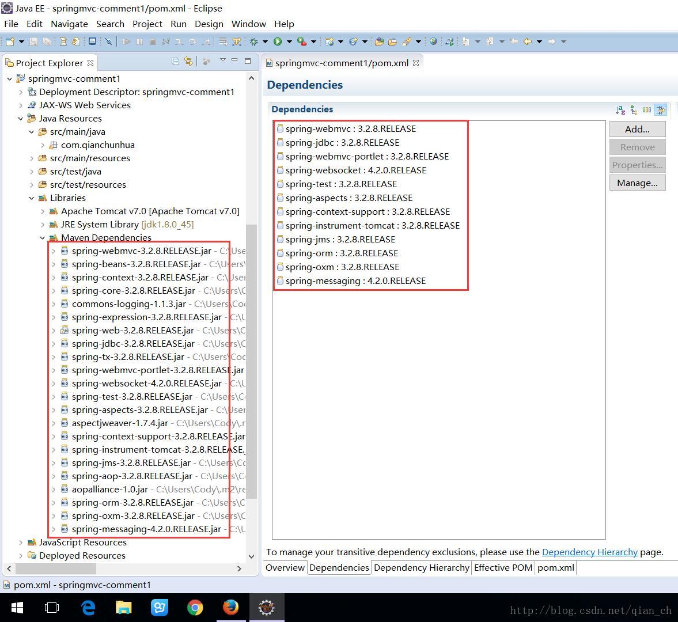Click the Search pen/flashlight toolbar icon

pyautogui.click(x=407, y=41)
